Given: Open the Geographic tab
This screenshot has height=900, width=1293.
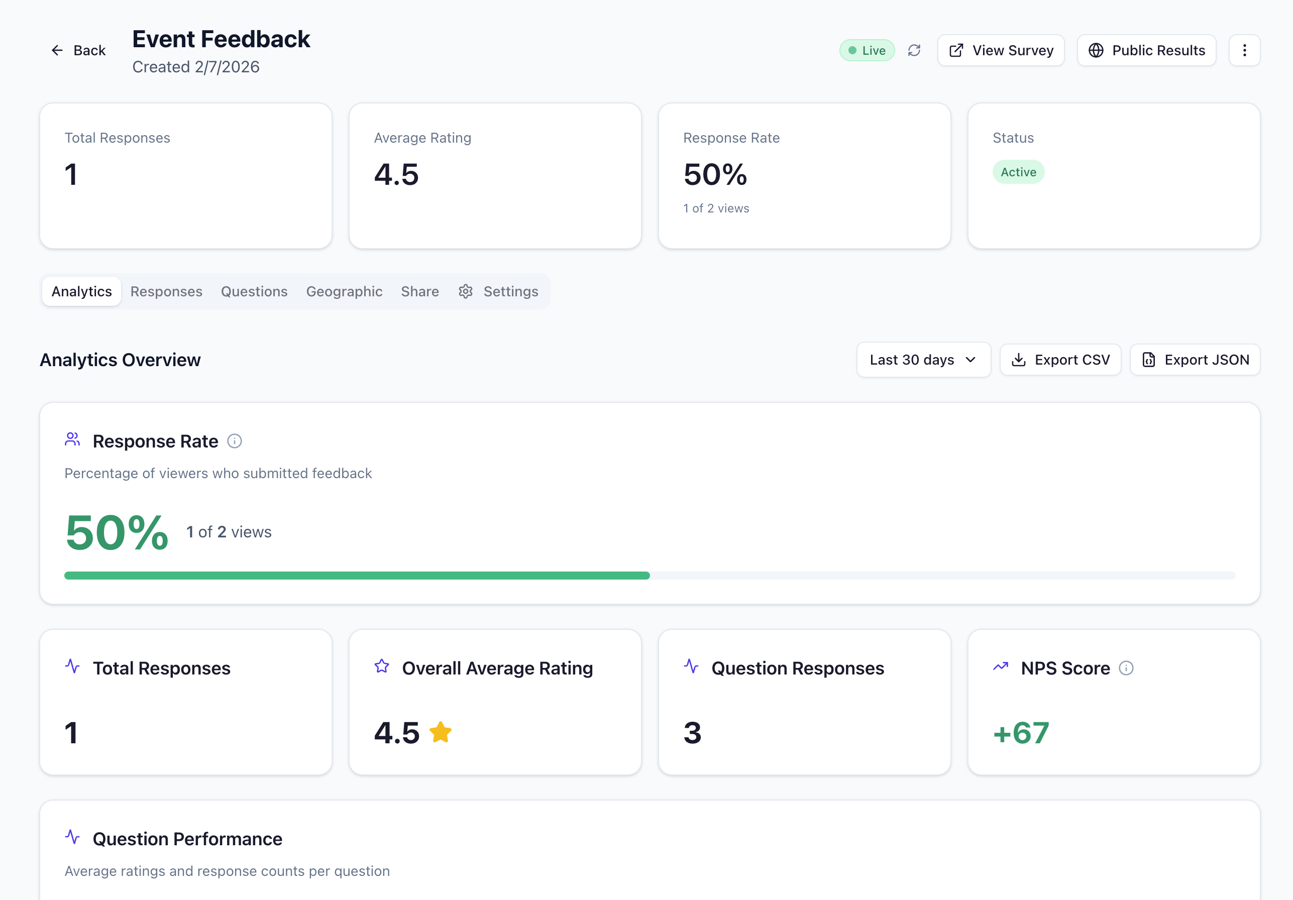Looking at the screenshot, I should click(x=344, y=291).
